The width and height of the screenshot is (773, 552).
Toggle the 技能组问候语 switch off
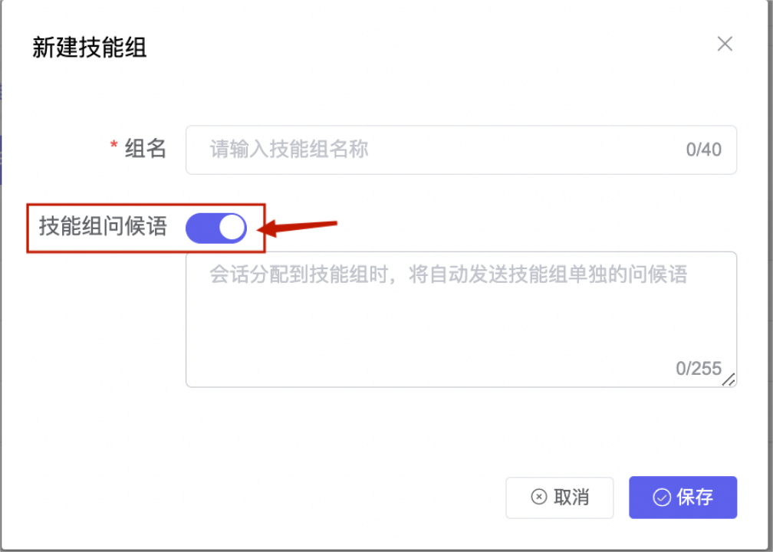tap(216, 228)
